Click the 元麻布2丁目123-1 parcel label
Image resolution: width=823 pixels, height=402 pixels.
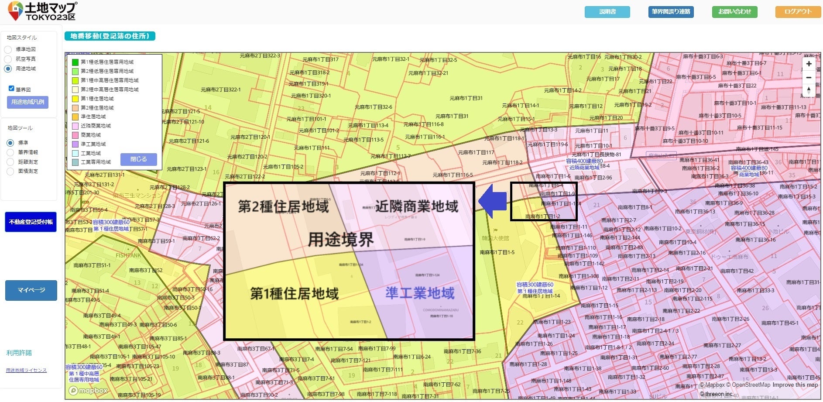[187, 169]
